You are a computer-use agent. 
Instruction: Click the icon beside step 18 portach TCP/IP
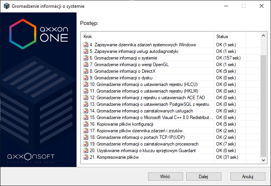tap(86, 137)
